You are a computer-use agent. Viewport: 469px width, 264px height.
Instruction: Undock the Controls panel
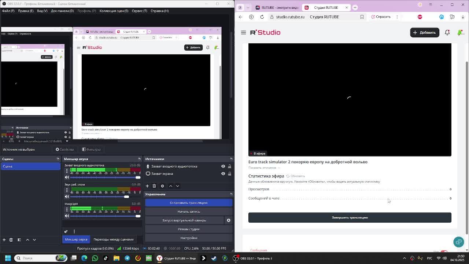(231, 194)
